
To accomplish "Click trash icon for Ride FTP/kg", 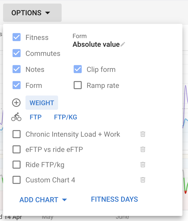I will [143, 165].
